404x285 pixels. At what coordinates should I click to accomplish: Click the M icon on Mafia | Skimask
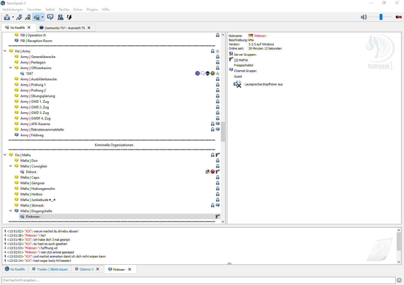pos(218,205)
